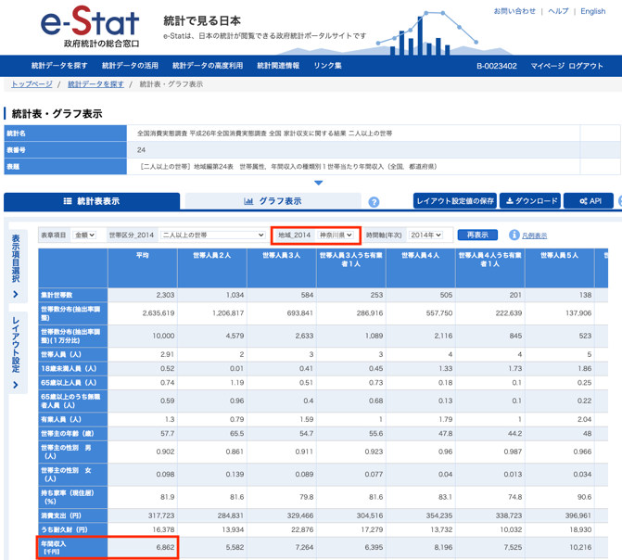
Task: Switch to the グラフ表示 tab
Action: 273,201
